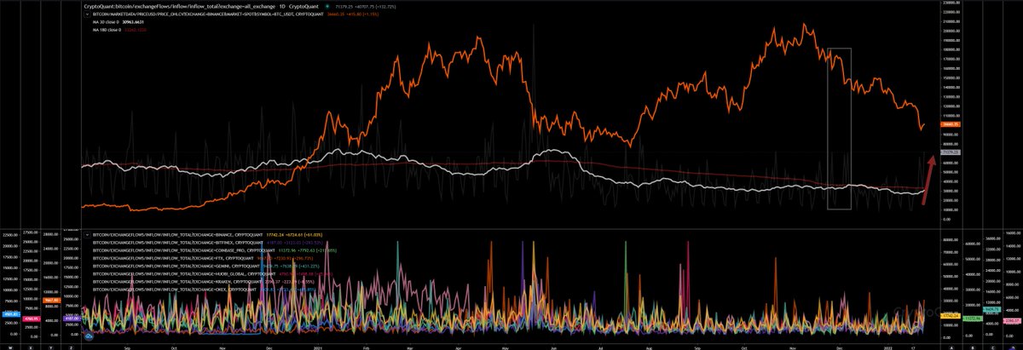The height and width of the screenshot is (350, 1023).
Task: Click the yellow 17742.24 Binance value tag
Action: coord(951,316)
